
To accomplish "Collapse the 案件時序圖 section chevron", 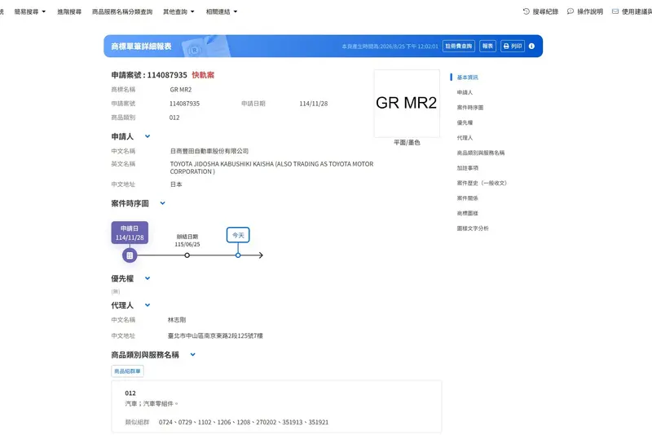I will [x=162, y=203].
